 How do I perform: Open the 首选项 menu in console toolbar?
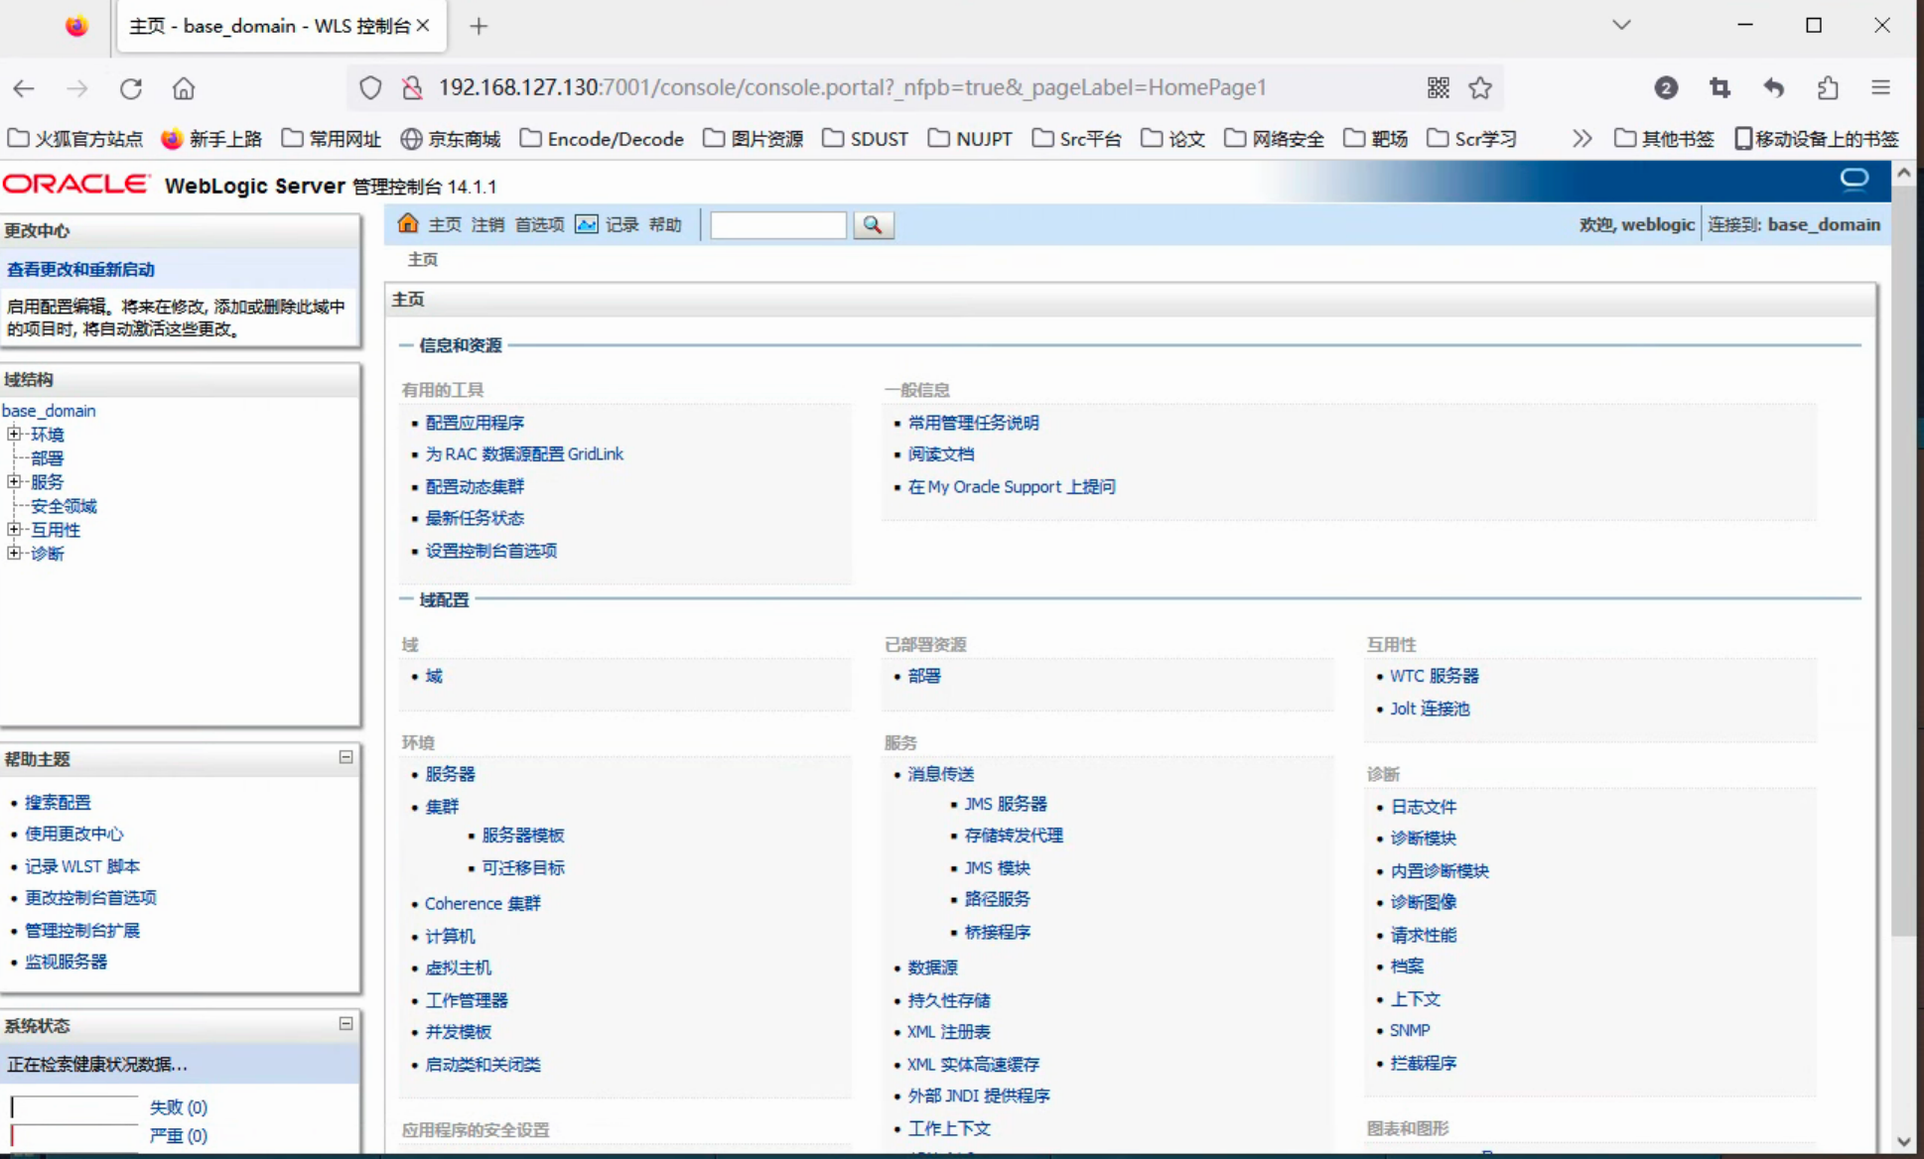pyautogui.click(x=539, y=224)
